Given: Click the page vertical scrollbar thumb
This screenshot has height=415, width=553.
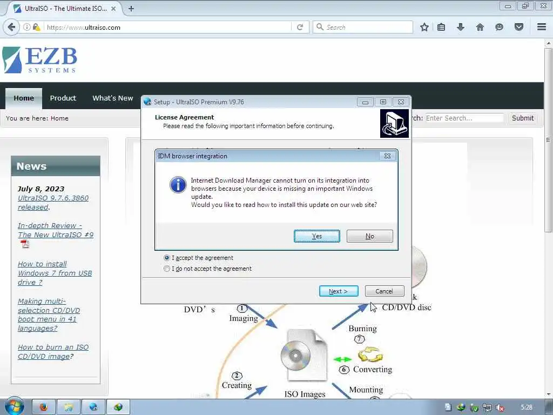Looking at the screenshot, I should pos(548,140).
